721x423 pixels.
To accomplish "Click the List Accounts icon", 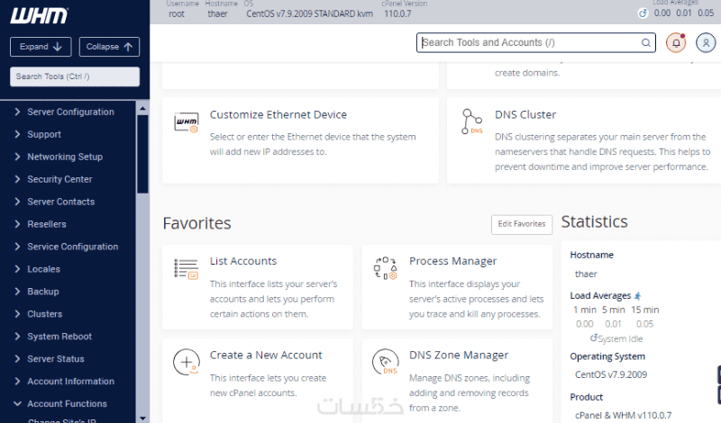I will [x=186, y=269].
